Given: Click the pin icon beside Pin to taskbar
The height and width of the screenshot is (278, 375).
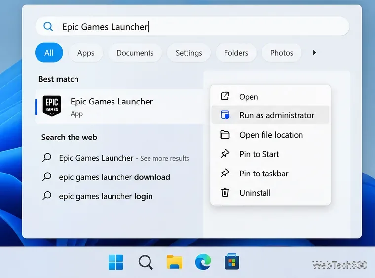Looking at the screenshot, I should pyautogui.click(x=225, y=173).
